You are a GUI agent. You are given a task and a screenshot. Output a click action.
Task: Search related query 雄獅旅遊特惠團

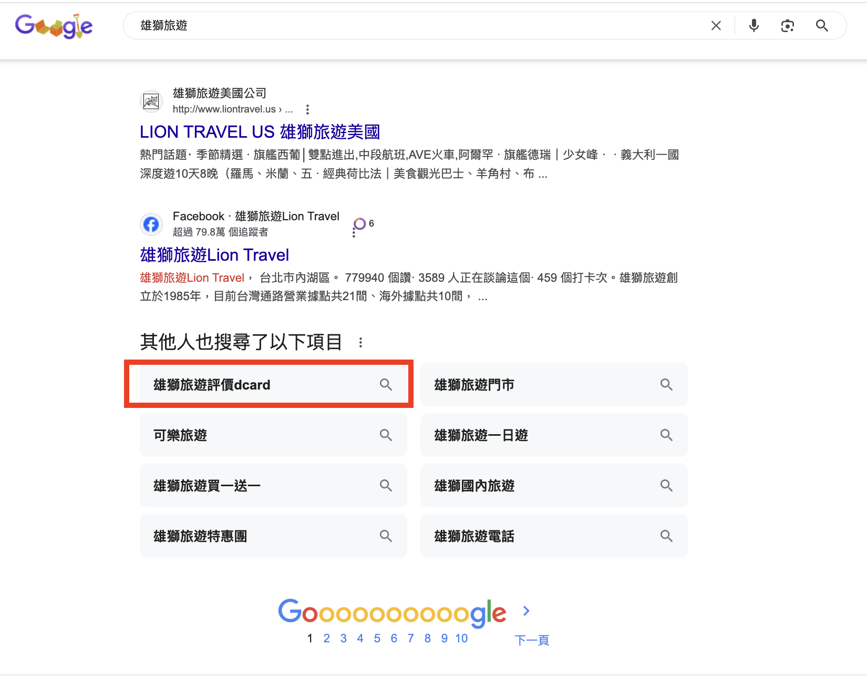(273, 536)
